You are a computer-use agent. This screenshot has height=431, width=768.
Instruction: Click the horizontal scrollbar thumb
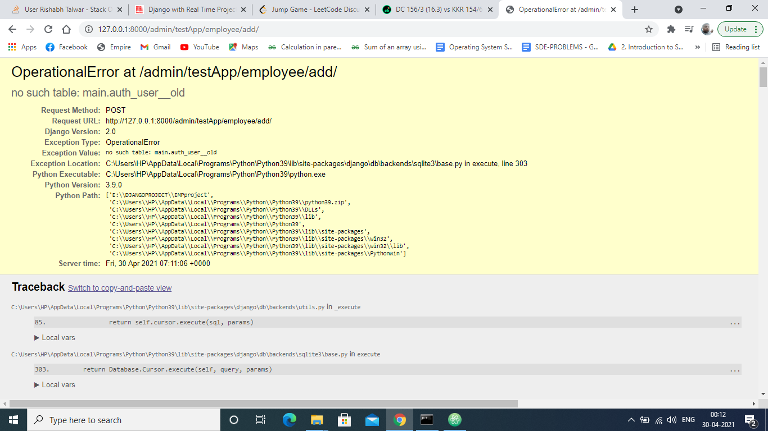click(264, 404)
